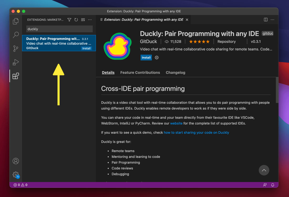
Task: Switch to the Feature Contributions tab
Action: click(140, 72)
